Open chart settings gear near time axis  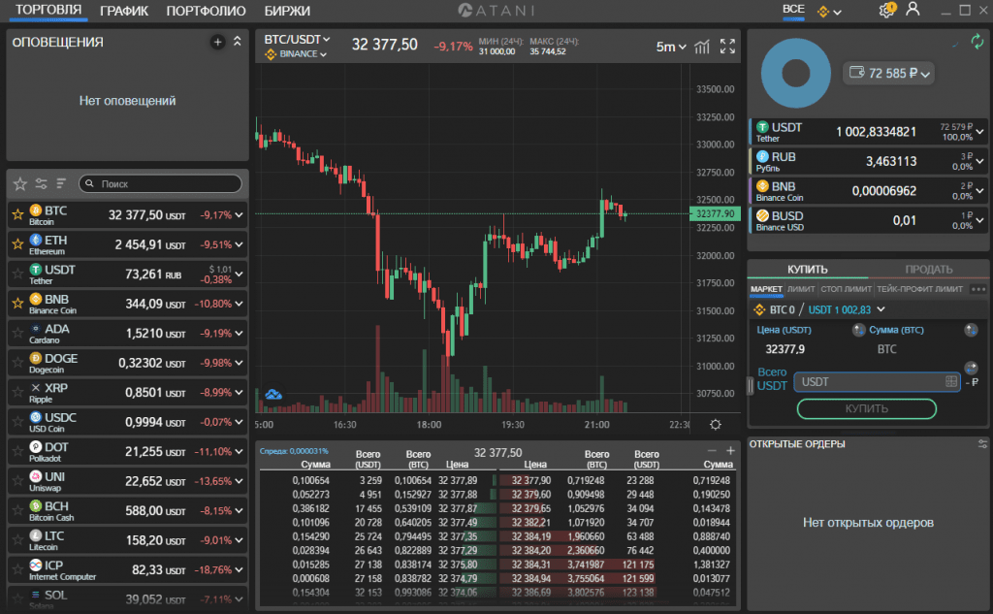click(716, 425)
